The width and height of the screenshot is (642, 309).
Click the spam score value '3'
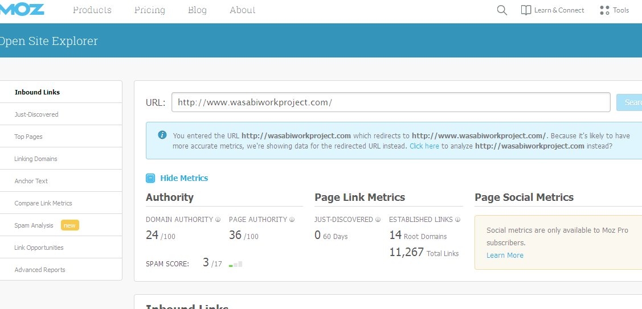point(206,262)
